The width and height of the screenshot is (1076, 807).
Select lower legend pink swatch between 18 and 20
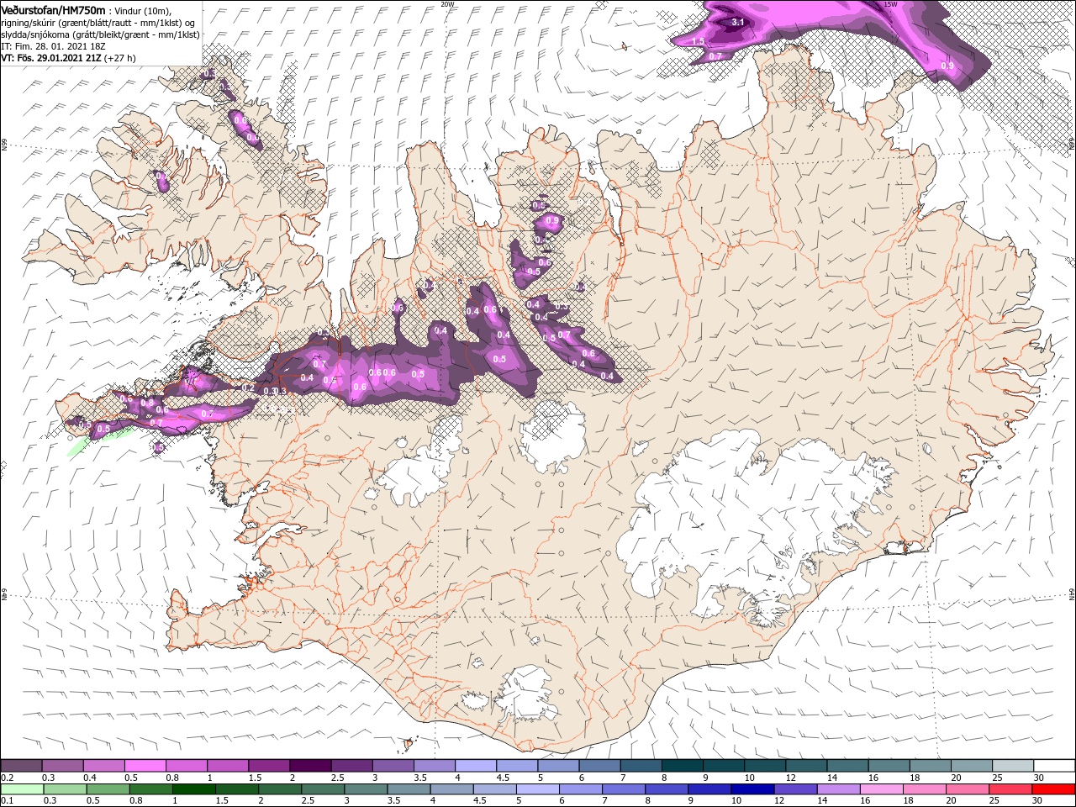(x=925, y=789)
